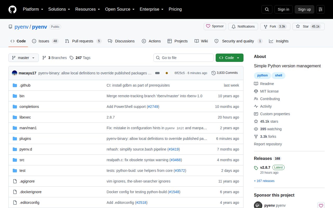This screenshot has width=333, height=208.
Task: Open the .github folder
Action: click(x=25, y=85)
